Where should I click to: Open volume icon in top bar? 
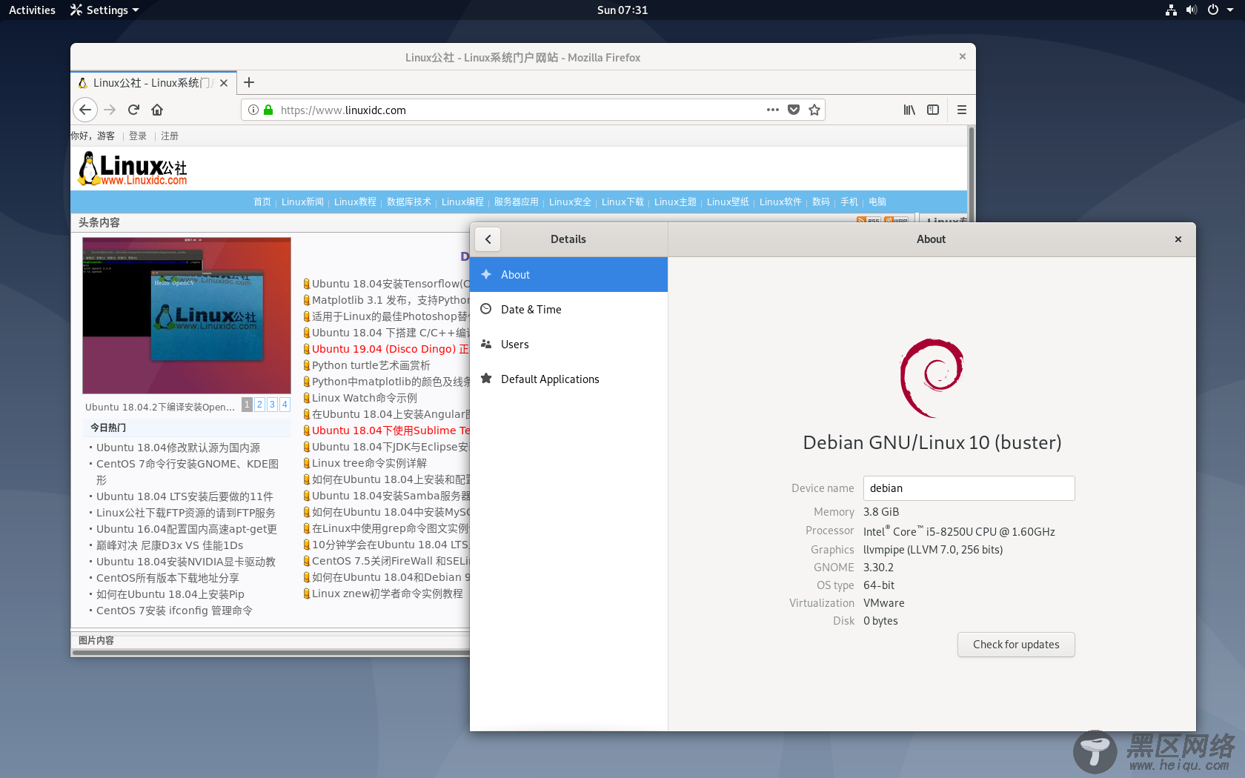point(1192,10)
